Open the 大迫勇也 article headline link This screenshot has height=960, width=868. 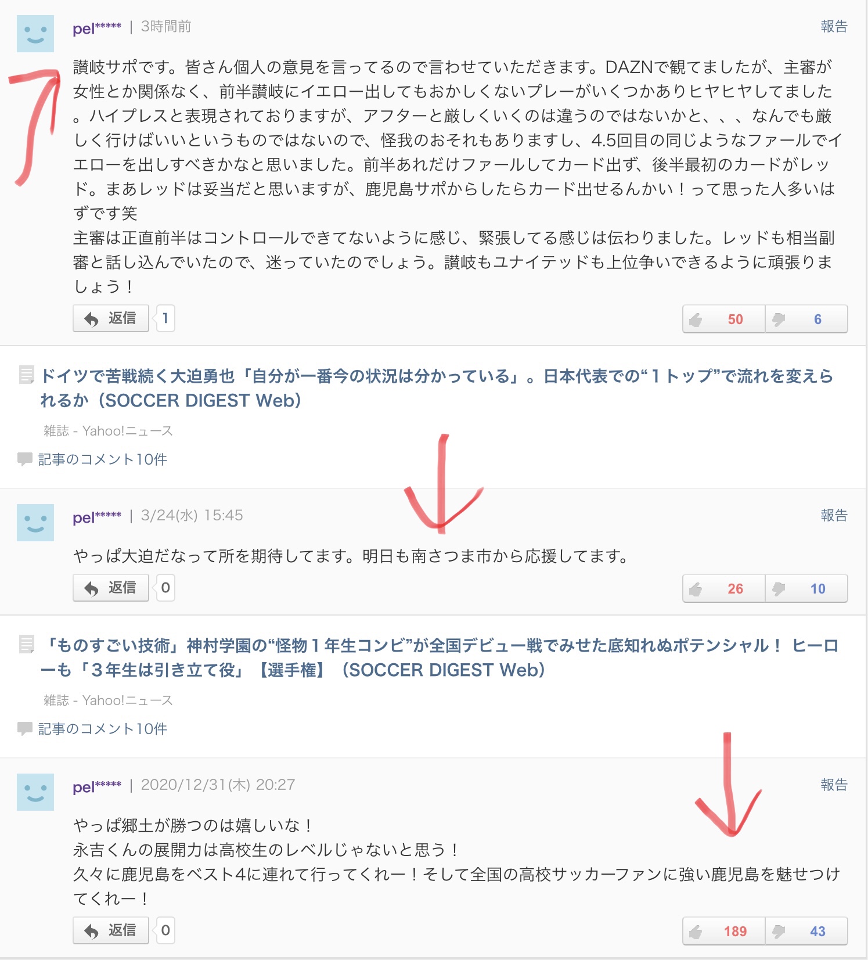pos(437,388)
